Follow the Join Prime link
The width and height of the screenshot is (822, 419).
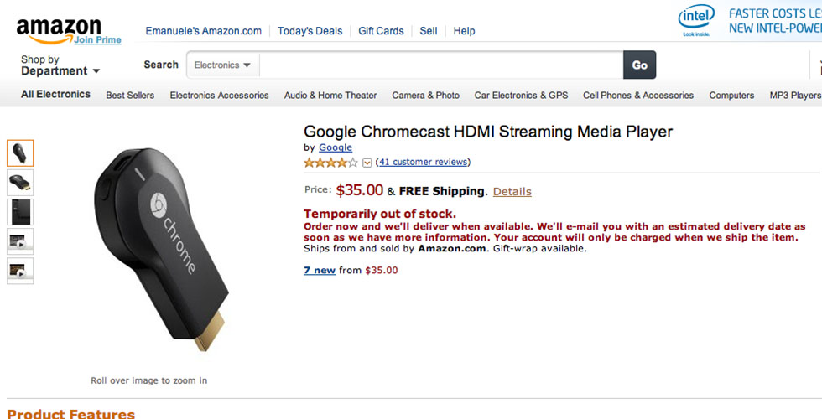click(x=96, y=40)
